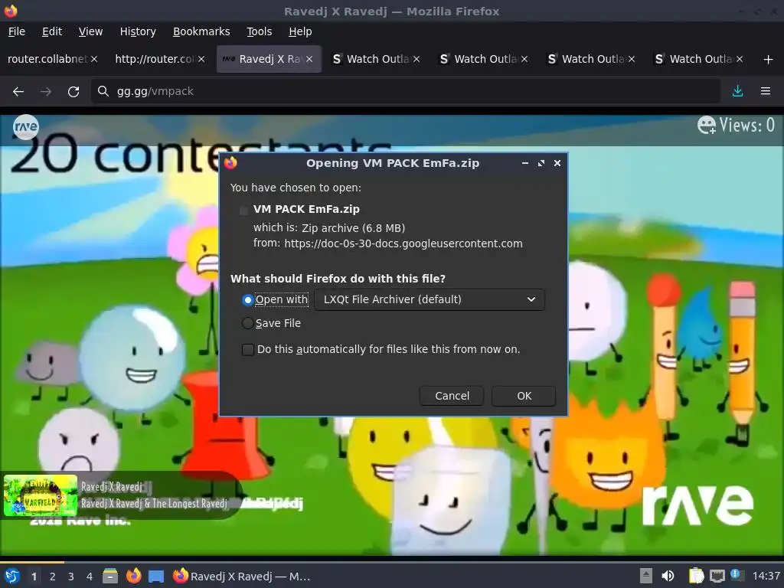This screenshot has width=784, height=588.
Task: Click the googleusercontent source URL text
Action: (x=403, y=243)
